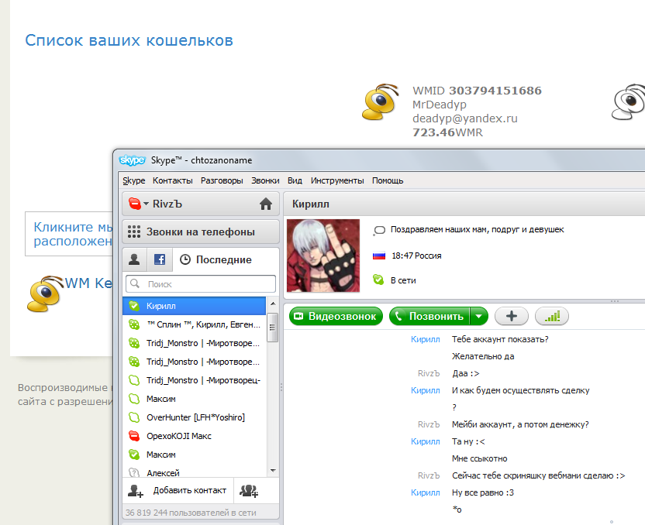This screenshot has width=645, height=525.
Task: Click the conversation list scroll up arrow
Action: tap(273, 304)
